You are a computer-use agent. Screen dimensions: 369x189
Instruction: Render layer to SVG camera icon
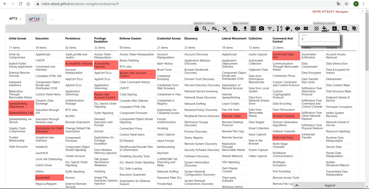coord(261,28)
